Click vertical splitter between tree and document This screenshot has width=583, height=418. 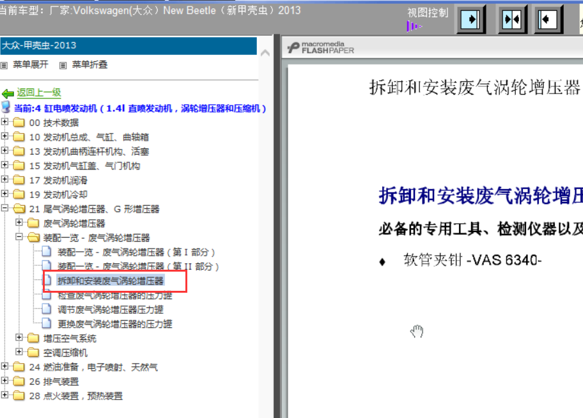coord(277,226)
